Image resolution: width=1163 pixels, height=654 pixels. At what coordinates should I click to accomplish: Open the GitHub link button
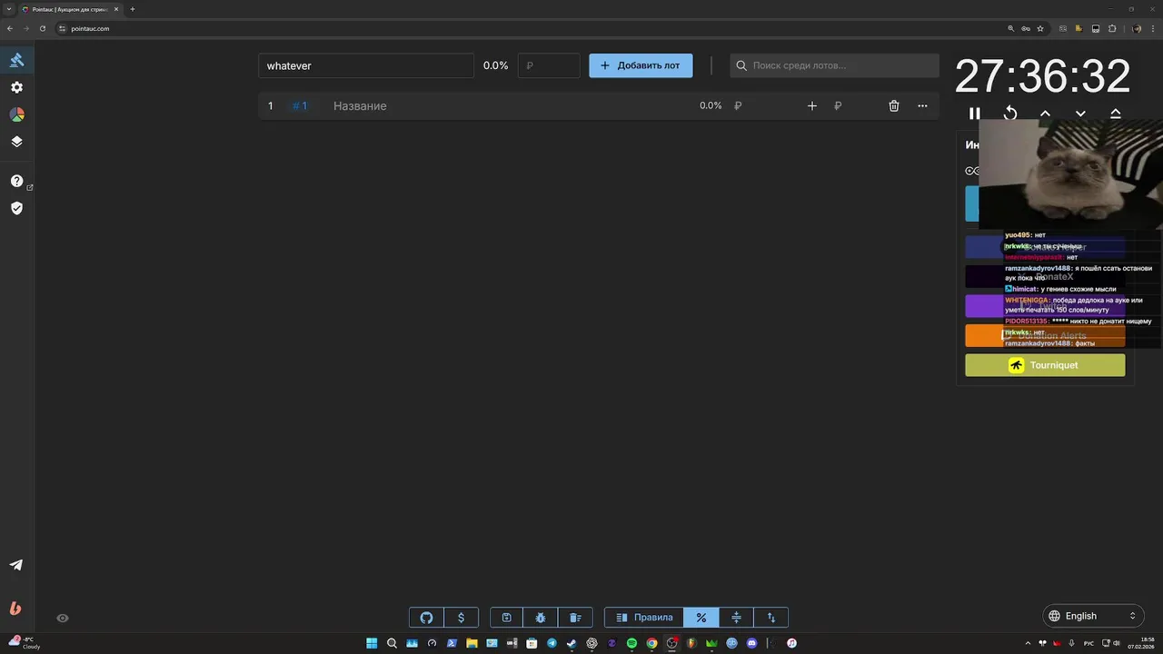[426, 618]
